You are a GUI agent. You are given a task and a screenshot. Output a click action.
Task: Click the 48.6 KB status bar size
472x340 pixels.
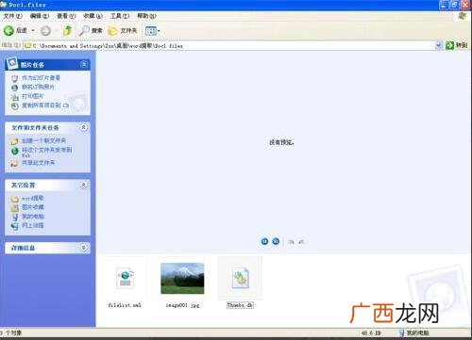click(372, 332)
